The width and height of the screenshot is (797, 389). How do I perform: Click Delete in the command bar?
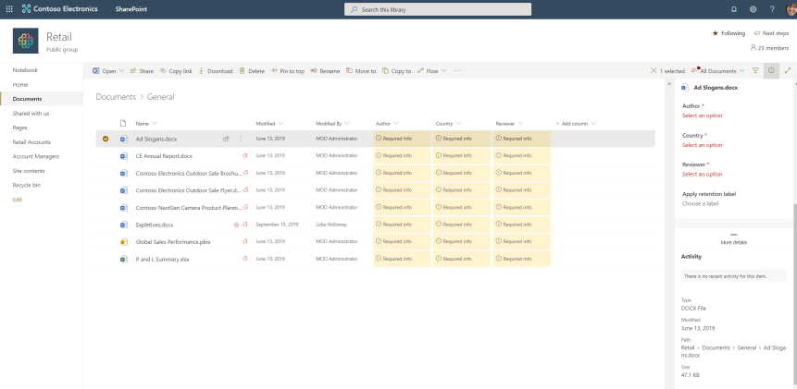(252, 70)
